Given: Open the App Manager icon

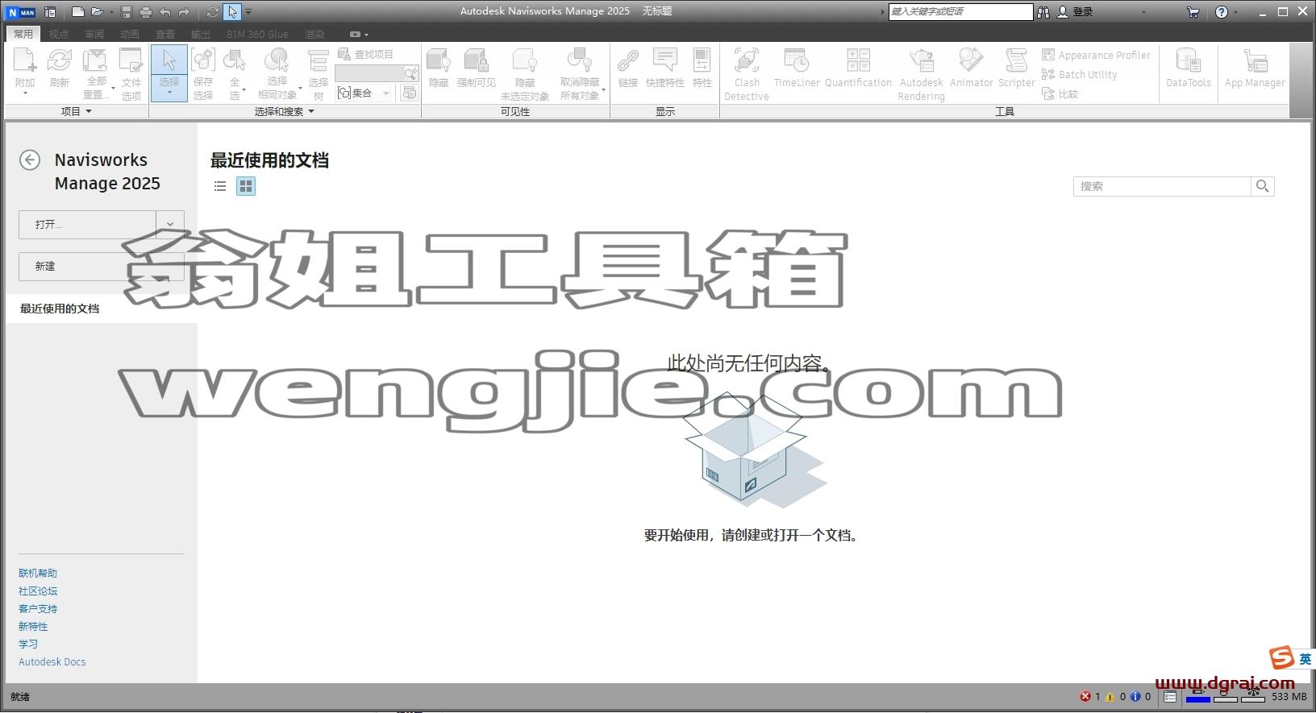Looking at the screenshot, I should coord(1255,68).
